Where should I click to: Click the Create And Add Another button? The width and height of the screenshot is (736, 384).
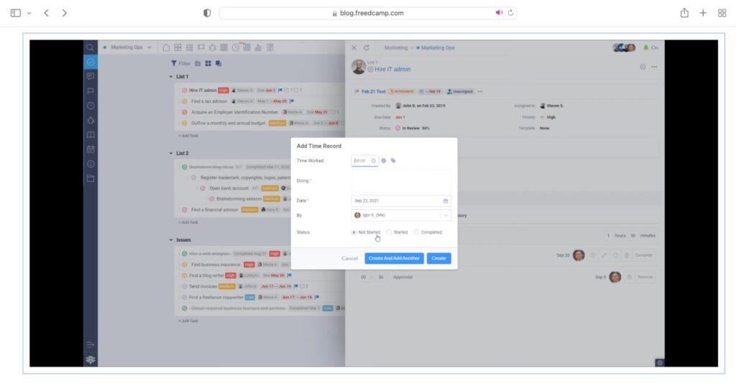point(395,258)
